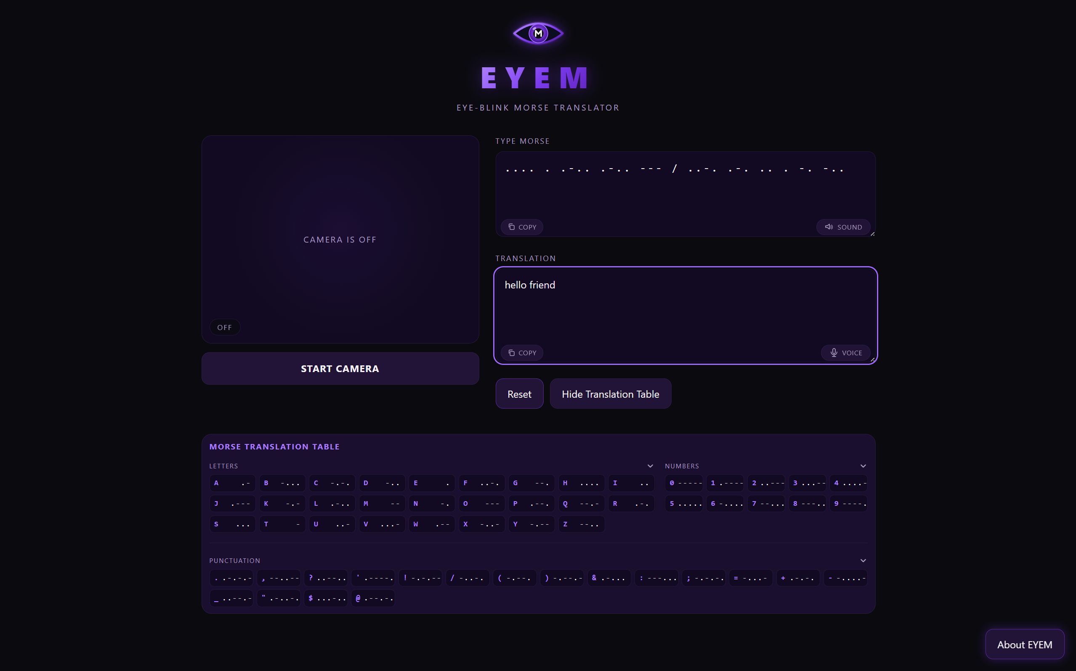This screenshot has height=671, width=1076.
Task: Select open parenthesis punctuation tile
Action: (x=515, y=578)
